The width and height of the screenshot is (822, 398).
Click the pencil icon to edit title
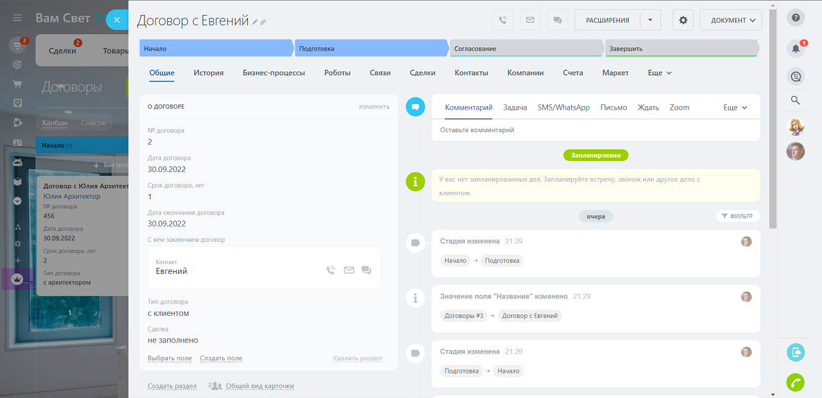(255, 22)
